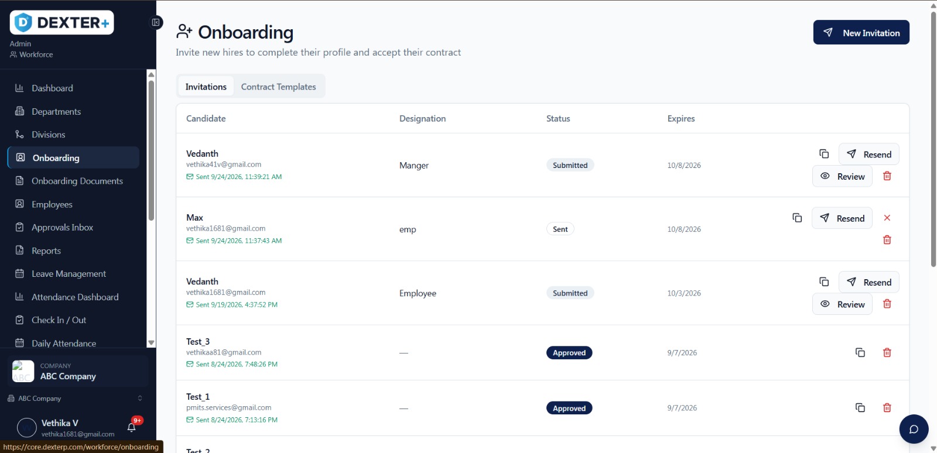Viewport: 937px width, 453px height.
Task: Click the sidebar navigation scrollbar
Action: tap(151, 150)
